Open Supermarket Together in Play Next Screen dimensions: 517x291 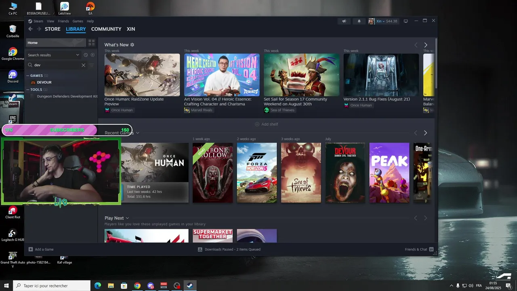(212, 236)
